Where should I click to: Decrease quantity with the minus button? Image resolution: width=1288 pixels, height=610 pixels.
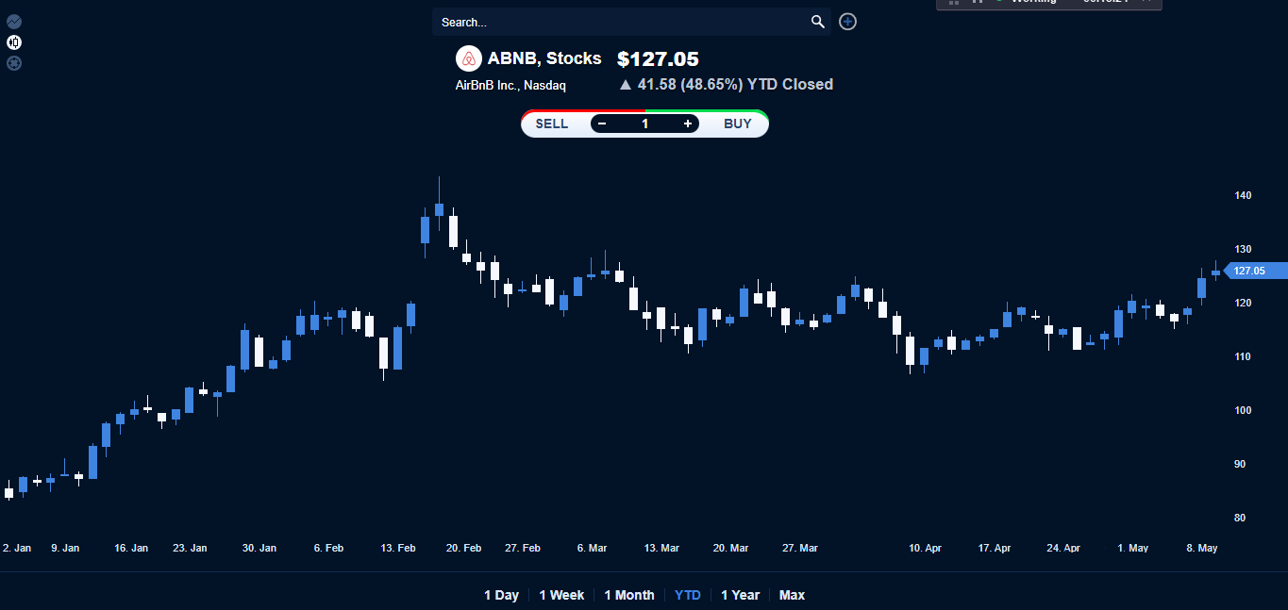(602, 124)
